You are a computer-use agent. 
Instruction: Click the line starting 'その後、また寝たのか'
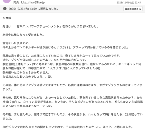click(x=72, y=114)
